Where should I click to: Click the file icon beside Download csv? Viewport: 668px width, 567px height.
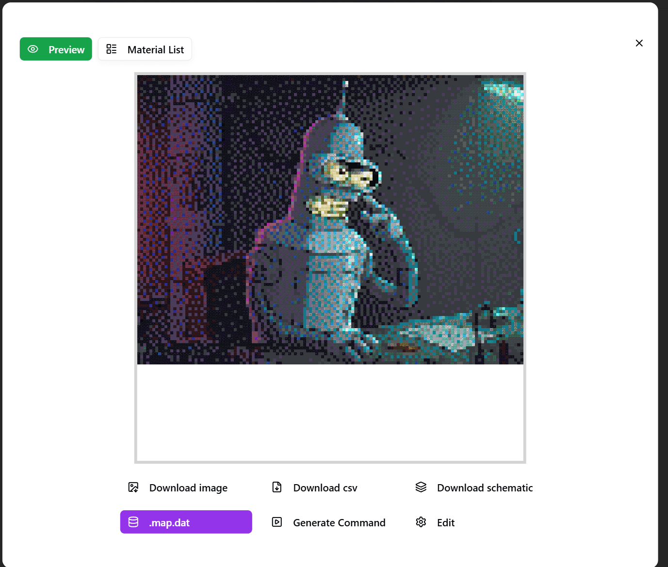coord(277,487)
